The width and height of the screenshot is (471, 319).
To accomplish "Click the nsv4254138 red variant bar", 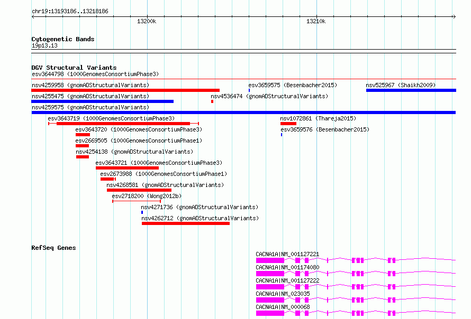I will click(83, 157).
